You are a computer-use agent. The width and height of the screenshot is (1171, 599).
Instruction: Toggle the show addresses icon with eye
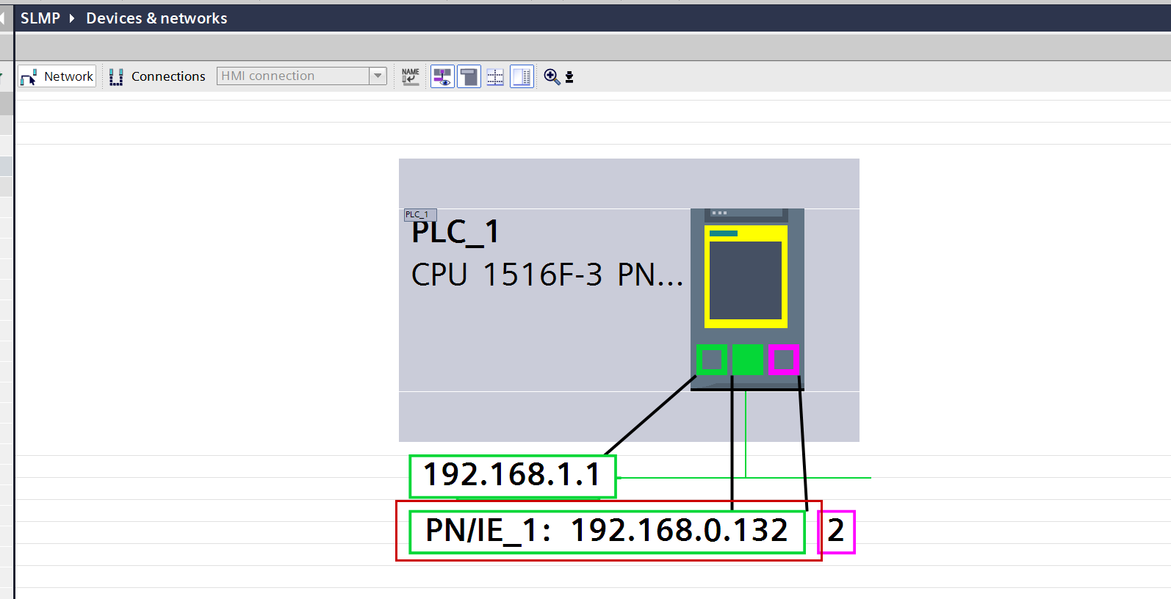(442, 76)
